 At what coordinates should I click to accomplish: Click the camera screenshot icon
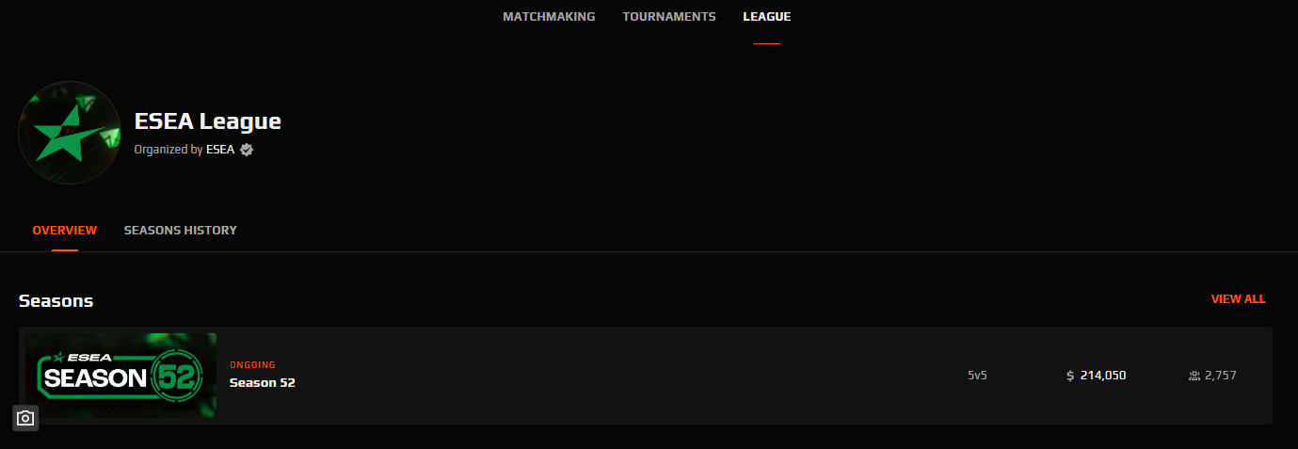25,418
